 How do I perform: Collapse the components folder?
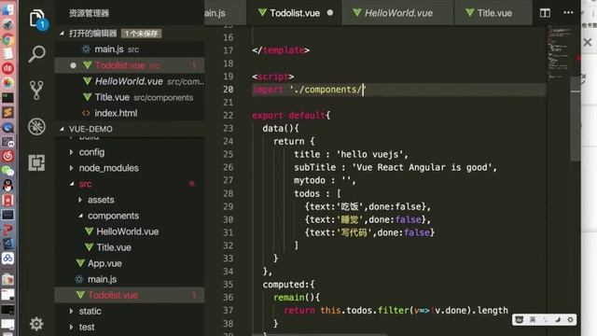point(80,216)
